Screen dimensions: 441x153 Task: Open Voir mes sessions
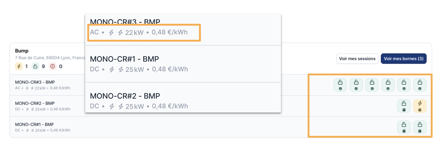[x=357, y=59]
